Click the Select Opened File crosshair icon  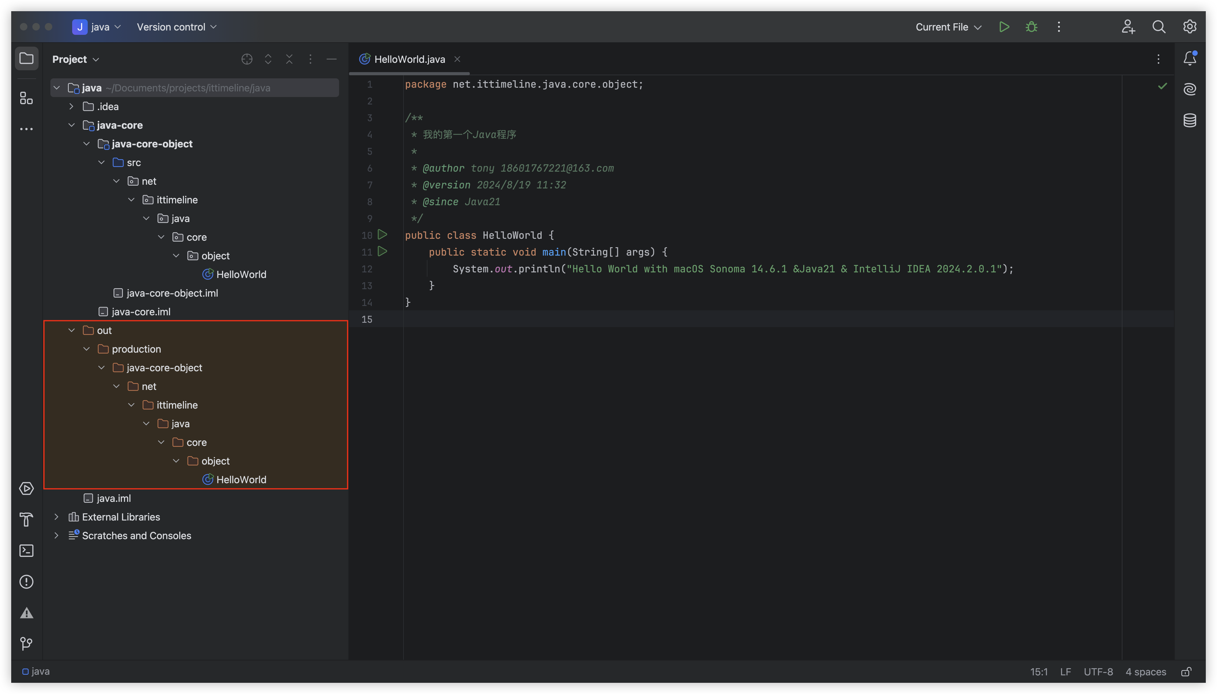pyautogui.click(x=247, y=59)
